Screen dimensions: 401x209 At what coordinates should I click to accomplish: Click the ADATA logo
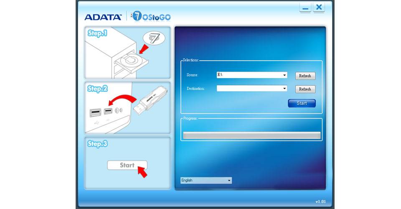point(103,17)
